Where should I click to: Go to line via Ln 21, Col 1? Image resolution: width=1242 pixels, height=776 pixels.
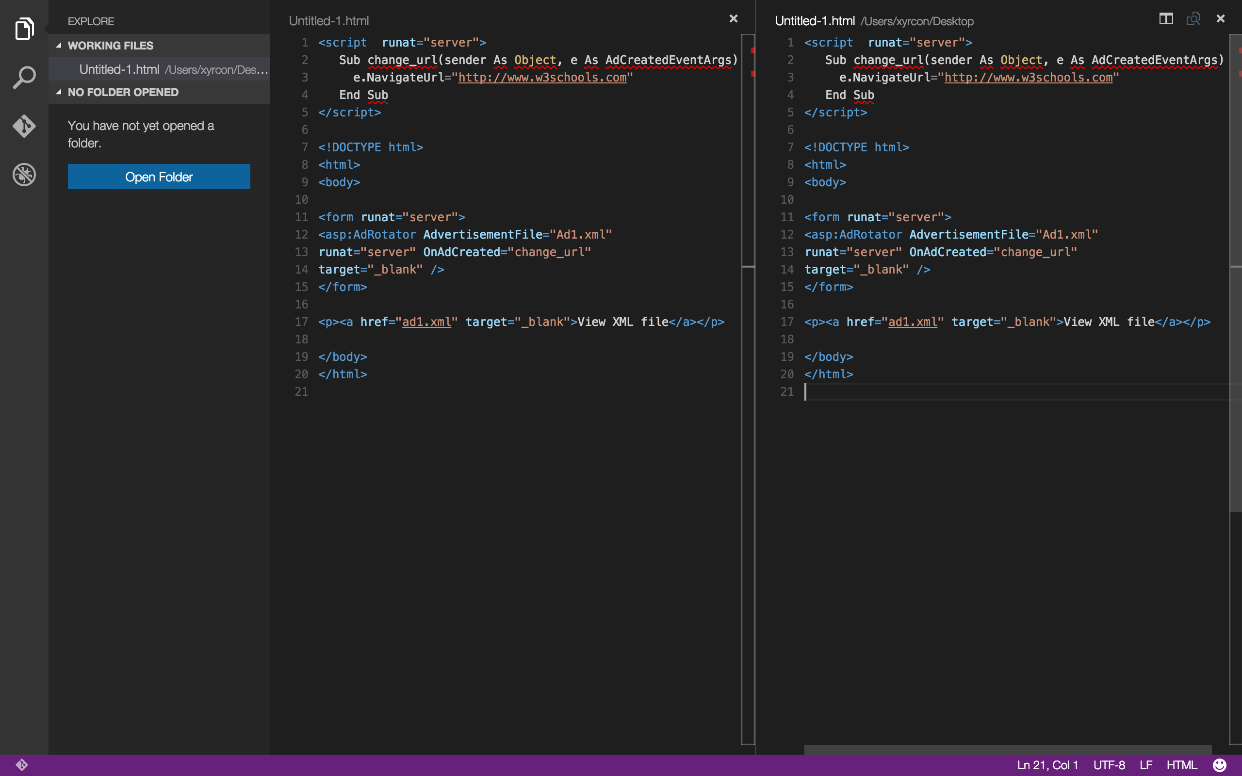pyautogui.click(x=1047, y=765)
